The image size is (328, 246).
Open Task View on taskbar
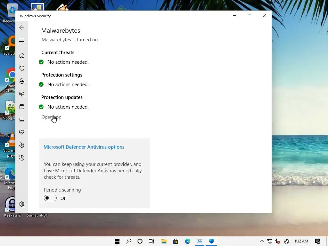click(x=151, y=241)
